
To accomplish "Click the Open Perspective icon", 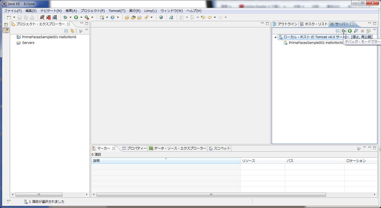I will click(x=6, y=24).
